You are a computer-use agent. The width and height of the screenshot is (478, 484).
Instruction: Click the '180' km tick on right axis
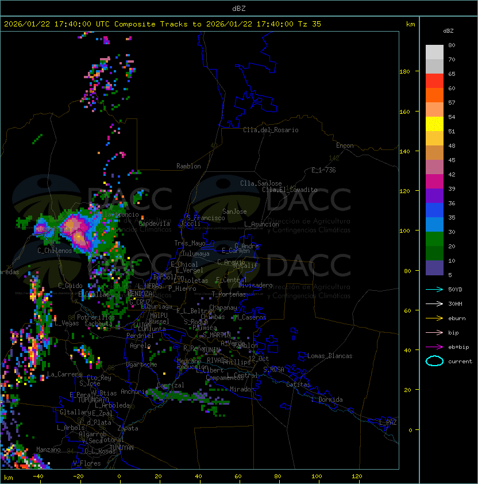pyautogui.click(x=404, y=72)
